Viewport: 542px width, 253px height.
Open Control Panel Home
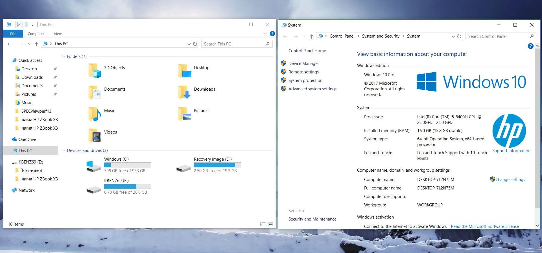point(307,51)
